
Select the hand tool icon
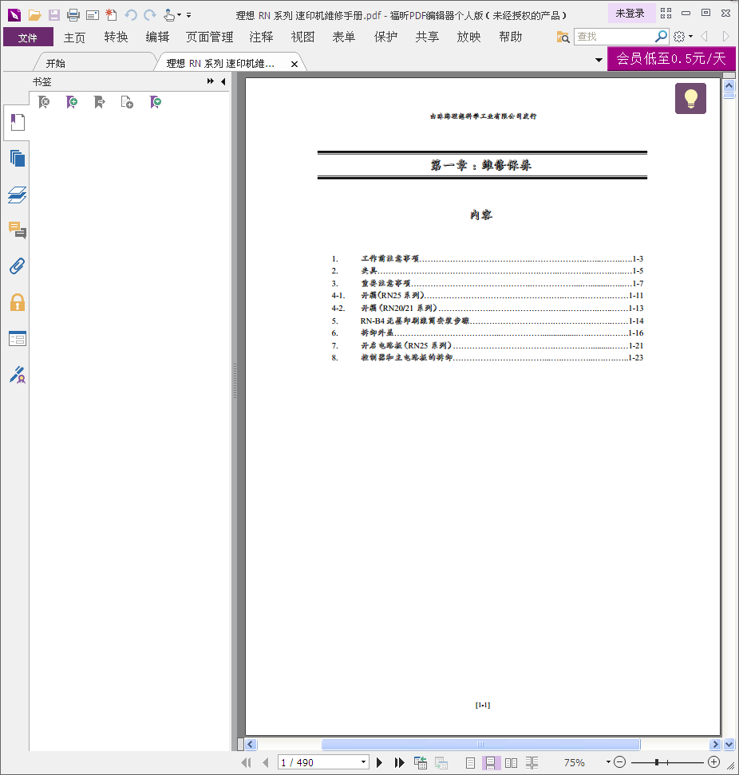(x=169, y=15)
